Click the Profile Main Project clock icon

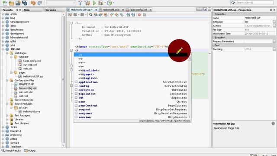(x=110, y=3)
